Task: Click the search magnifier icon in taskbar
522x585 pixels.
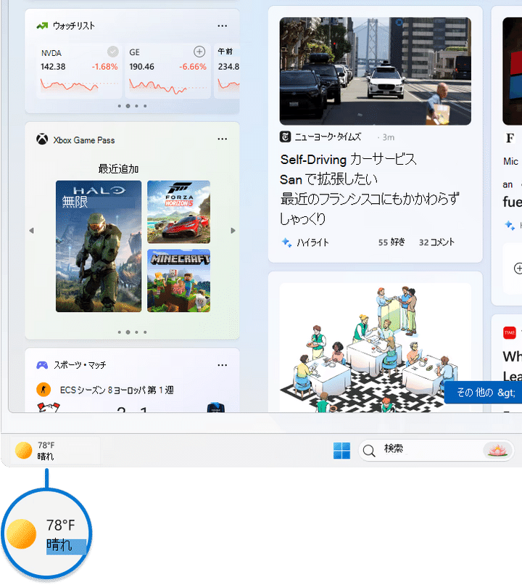Action: 369,451
